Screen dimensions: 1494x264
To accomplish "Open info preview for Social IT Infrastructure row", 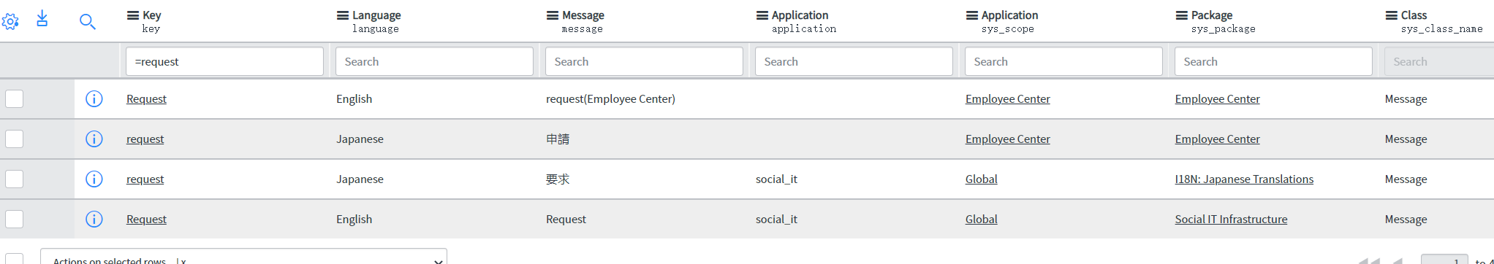I will (x=94, y=219).
